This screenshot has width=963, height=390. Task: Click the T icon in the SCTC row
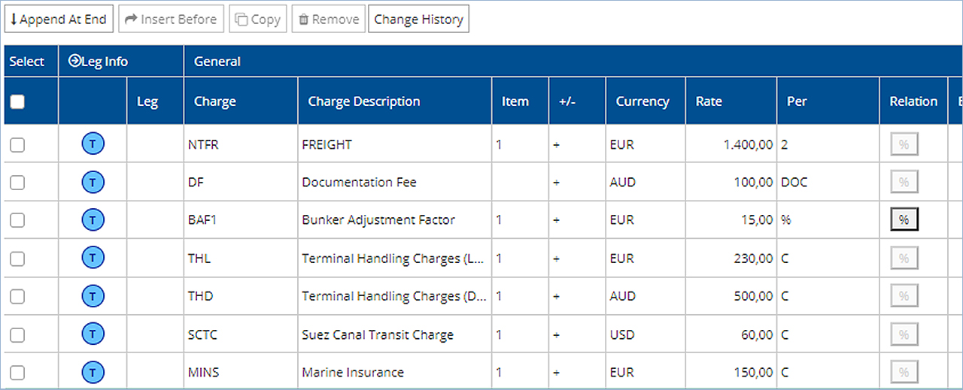(93, 334)
